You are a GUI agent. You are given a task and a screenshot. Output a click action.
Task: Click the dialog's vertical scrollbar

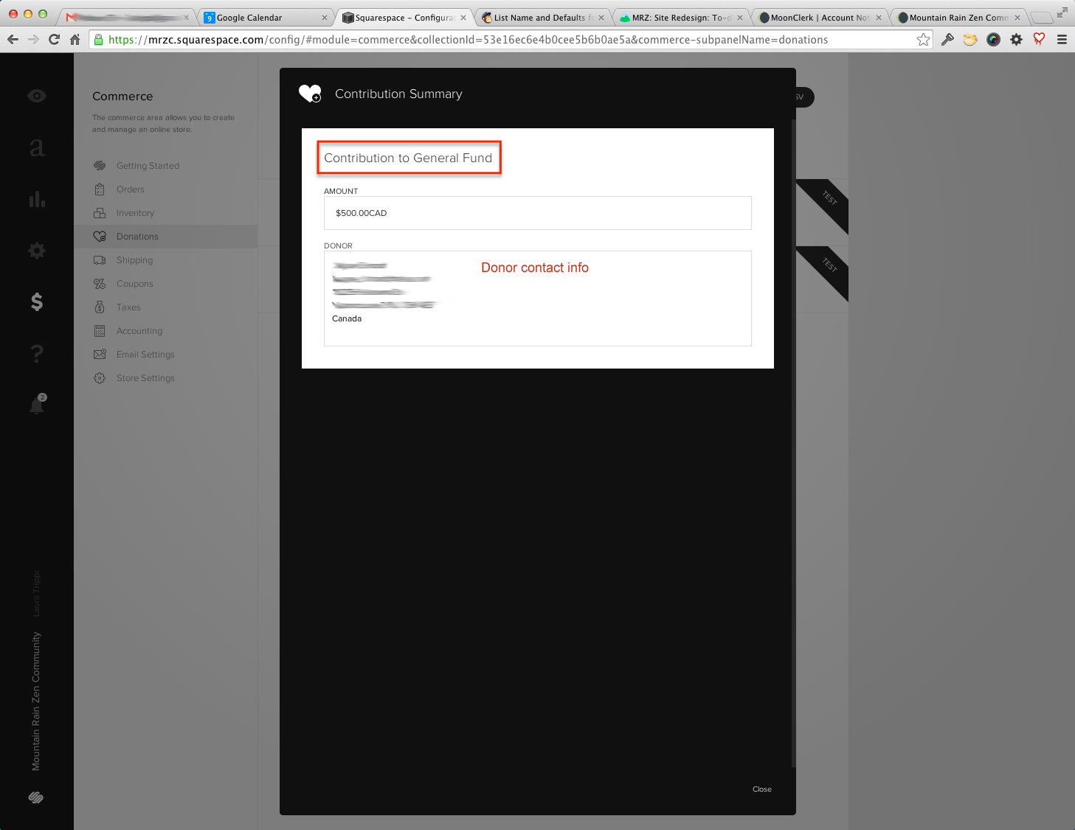(x=793, y=442)
